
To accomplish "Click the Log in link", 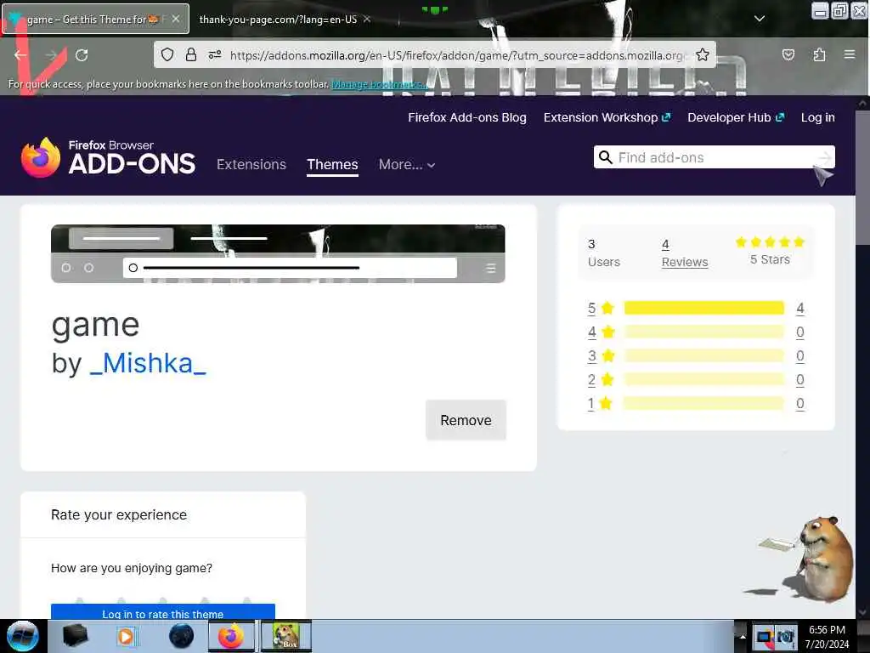I will tap(818, 117).
